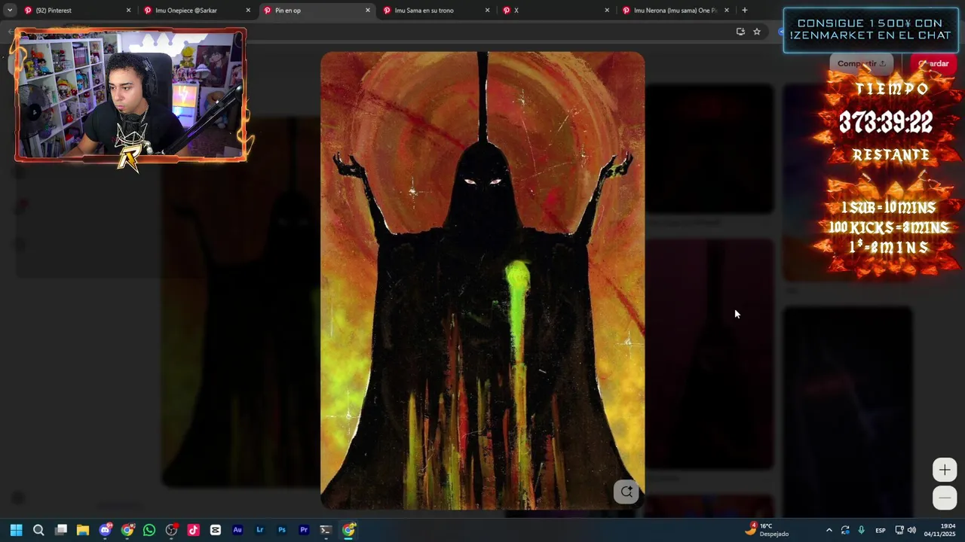Close the (92) Pinterest tab
The height and width of the screenshot is (542, 965).
click(128, 11)
